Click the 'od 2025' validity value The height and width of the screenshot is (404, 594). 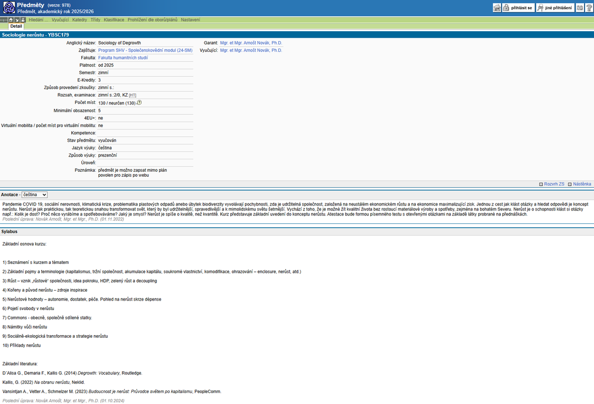[x=106, y=65]
